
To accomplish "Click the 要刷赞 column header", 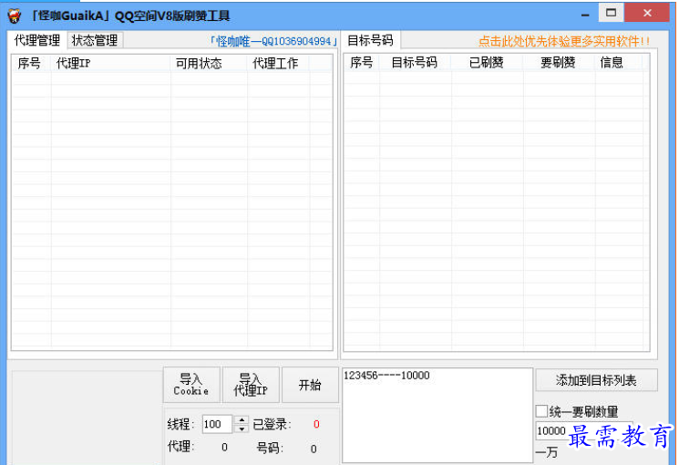I will click(559, 62).
